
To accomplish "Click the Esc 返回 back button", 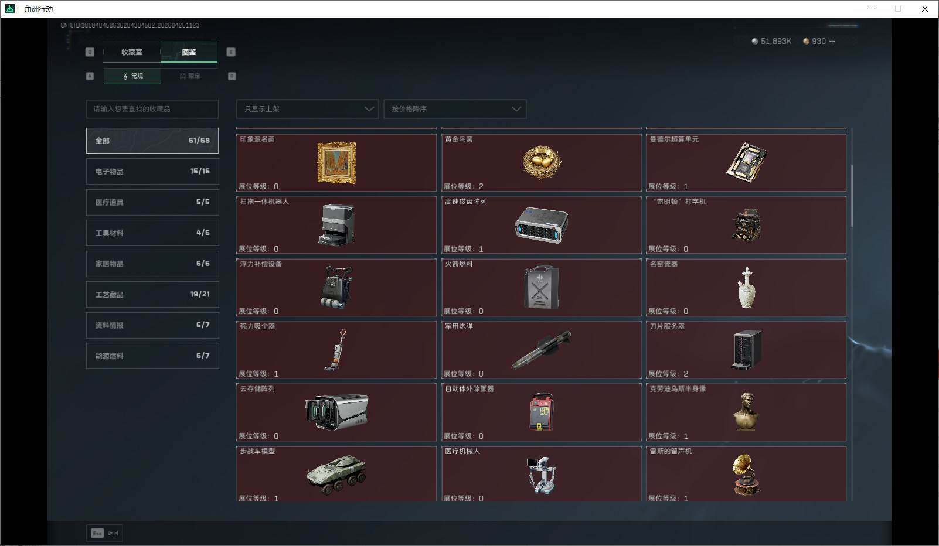I will 104,533.
